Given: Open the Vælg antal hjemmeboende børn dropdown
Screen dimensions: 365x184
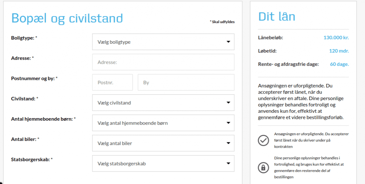Looking at the screenshot, I should [163, 123].
